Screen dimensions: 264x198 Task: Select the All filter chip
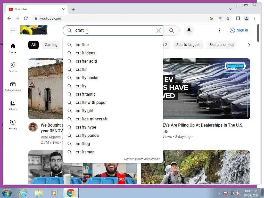point(33,45)
